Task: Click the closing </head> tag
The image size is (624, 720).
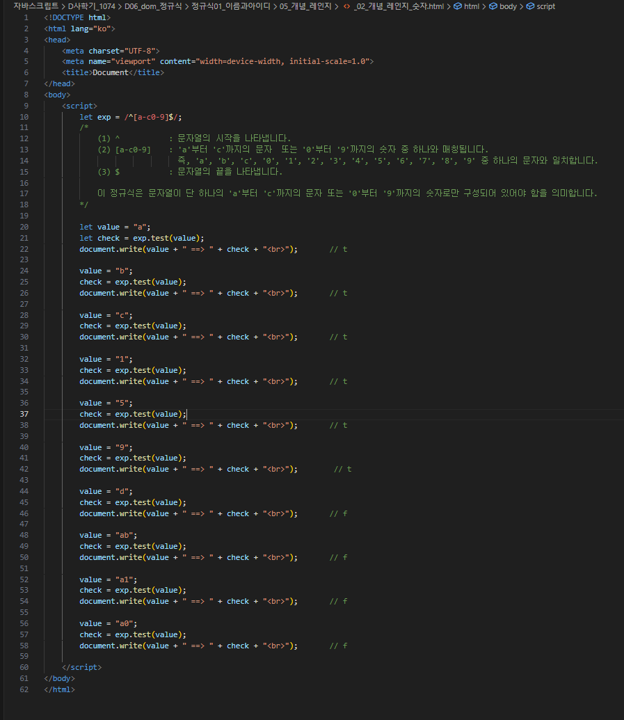Action: coord(59,83)
